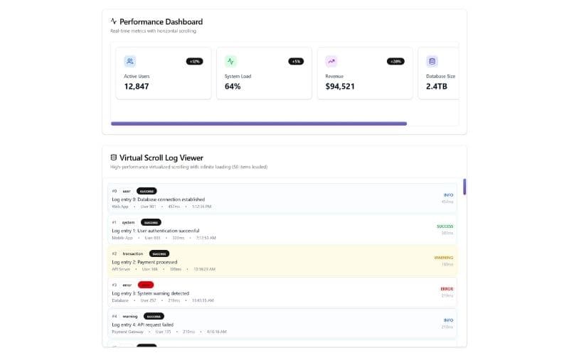This screenshot has height=355, width=569.
Task: Click the +5% badge on System Load
Action: click(296, 61)
